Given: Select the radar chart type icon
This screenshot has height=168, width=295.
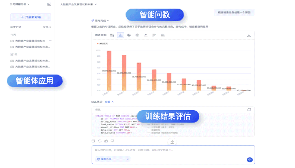Looking at the screenshot, I should [x=137, y=35].
